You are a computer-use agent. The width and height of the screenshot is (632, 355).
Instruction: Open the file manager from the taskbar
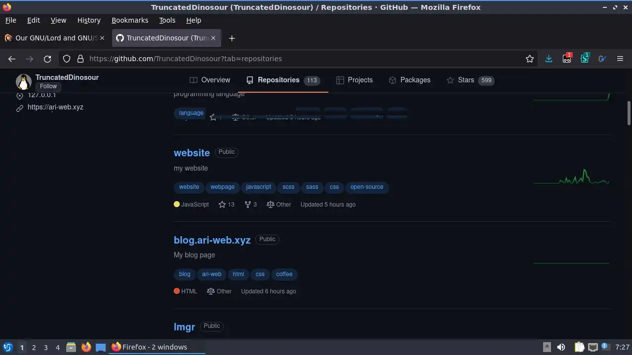pyautogui.click(x=71, y=347)
